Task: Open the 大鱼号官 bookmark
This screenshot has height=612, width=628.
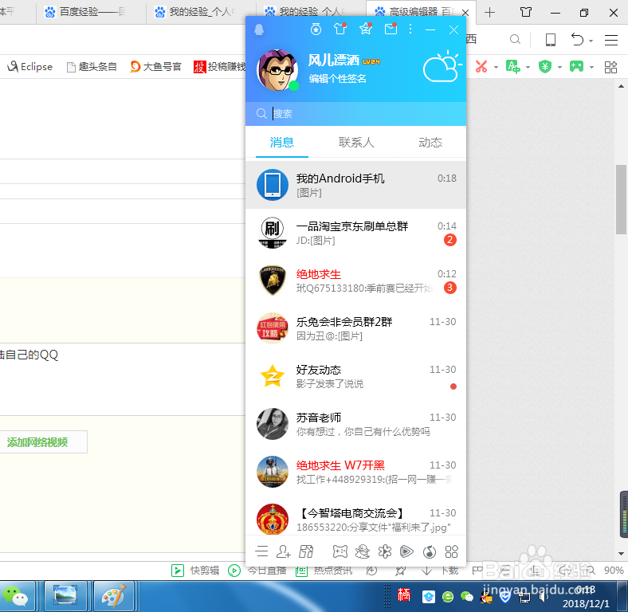Action: [155, 66]
